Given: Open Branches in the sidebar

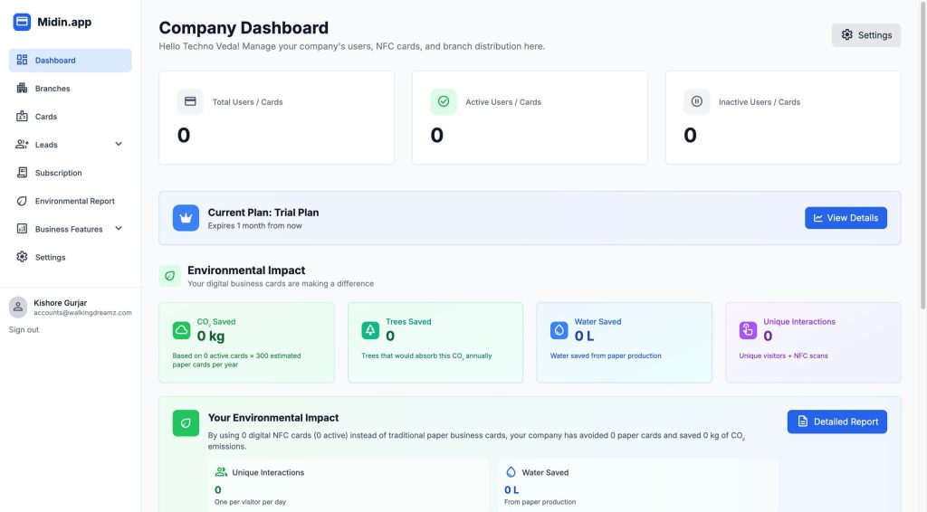Looking at the screenshot, I should click(x=53, y=89).
